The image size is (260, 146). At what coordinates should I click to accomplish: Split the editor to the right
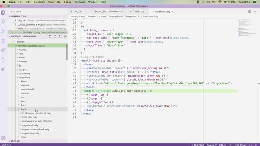pos(249,11)
